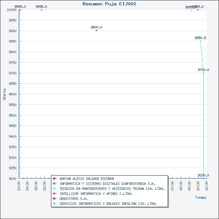
Task: Click the Oferta y-axis label
Action: [4, 94]
